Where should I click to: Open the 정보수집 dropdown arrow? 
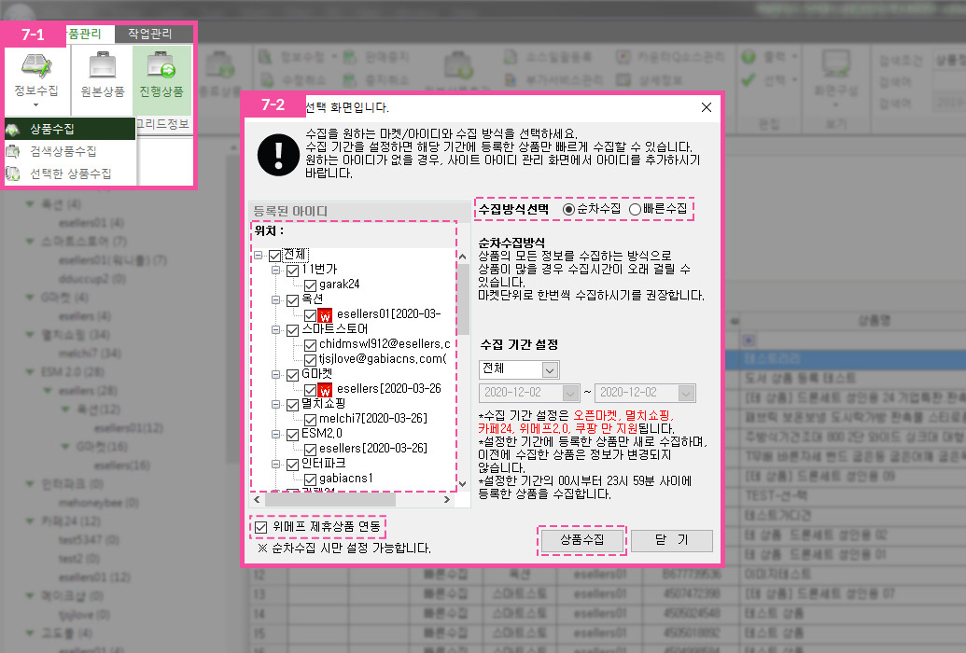click(35, 105)
